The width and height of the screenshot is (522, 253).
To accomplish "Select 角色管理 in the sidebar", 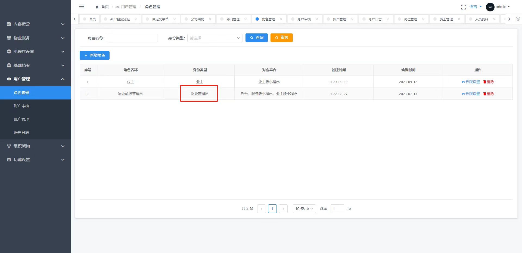I will click(35, 93).
